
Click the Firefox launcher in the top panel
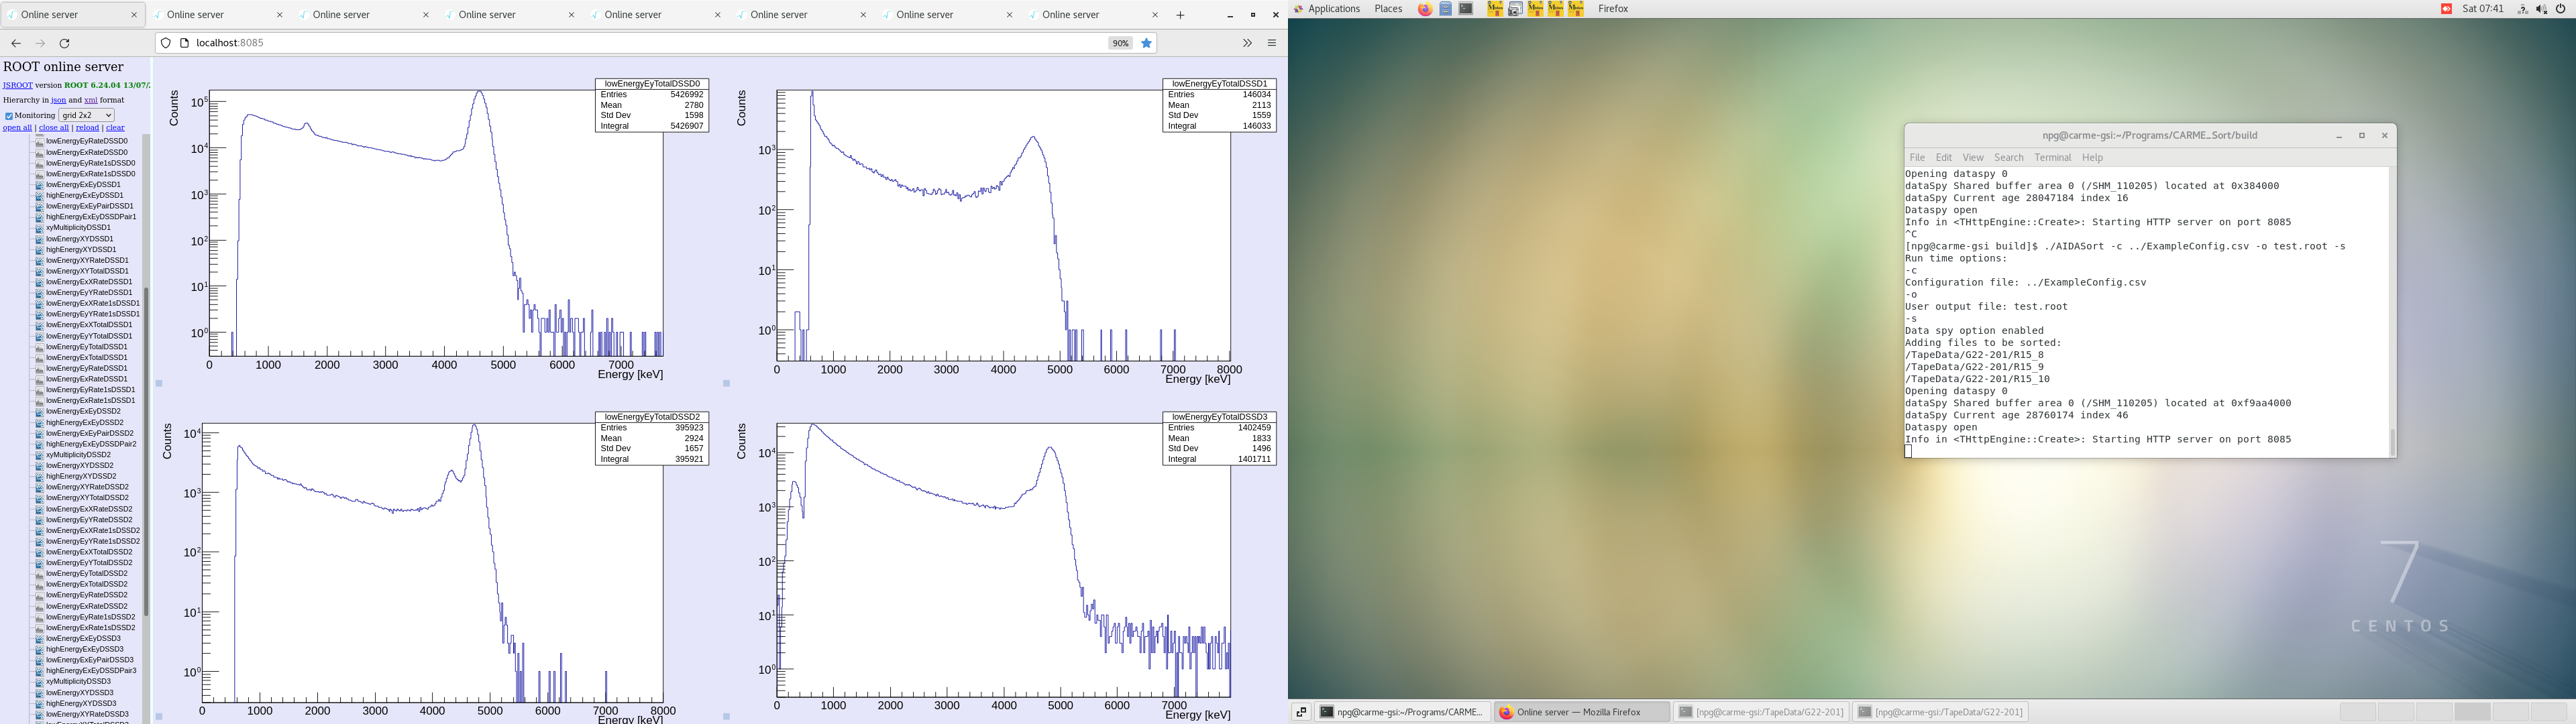pos(1425,9)
